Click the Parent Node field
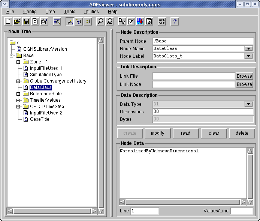 [203, 41]
